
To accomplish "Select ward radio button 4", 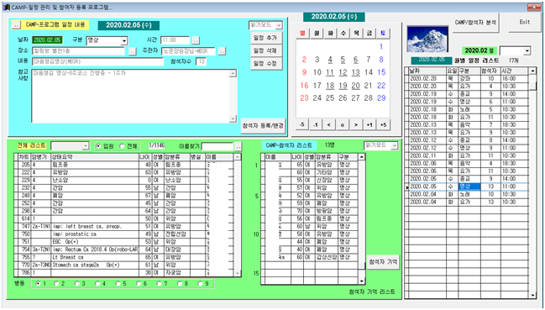I will pyautogui.click(x=97, y=284).
